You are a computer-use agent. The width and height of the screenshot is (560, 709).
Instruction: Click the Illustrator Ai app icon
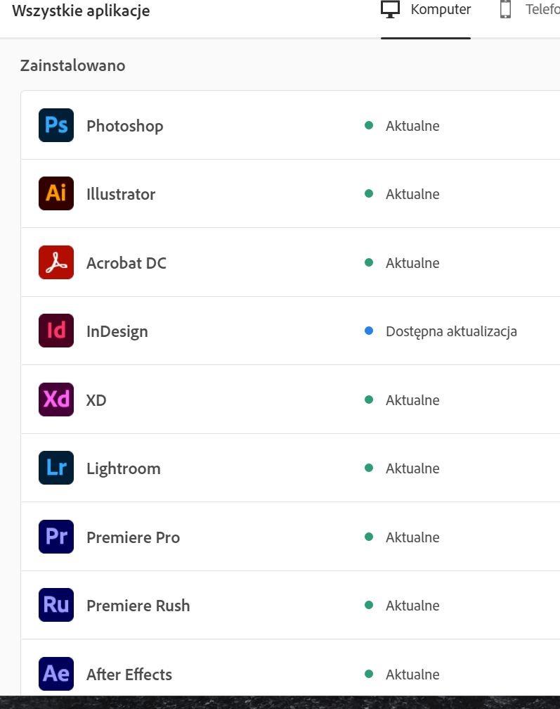coord(56,193)
